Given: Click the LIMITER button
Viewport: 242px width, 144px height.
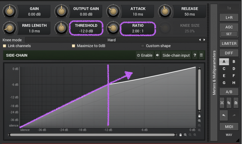Looking at the screenshot, I should (229, 44).
